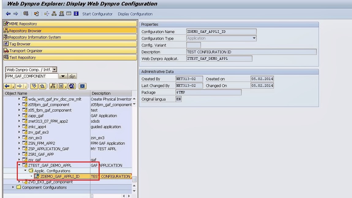
Task: Open the Configuration Type dropdown
Action: (254, 38)
